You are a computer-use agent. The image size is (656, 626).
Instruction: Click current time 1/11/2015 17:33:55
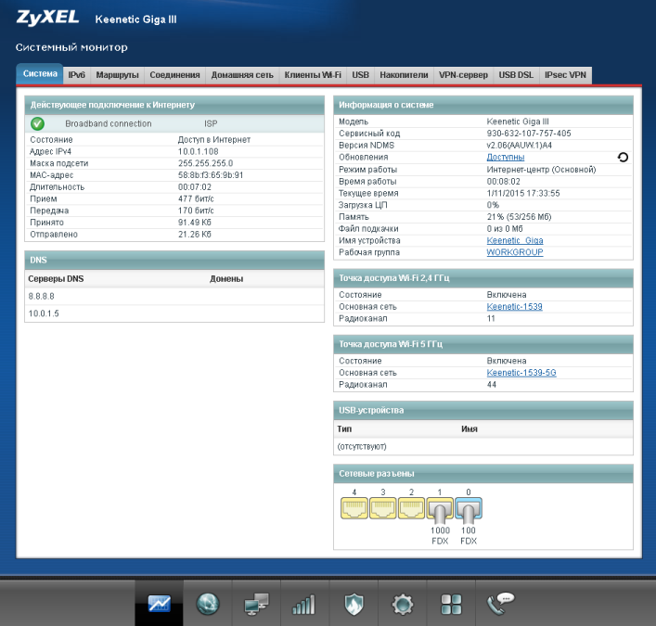523,193
